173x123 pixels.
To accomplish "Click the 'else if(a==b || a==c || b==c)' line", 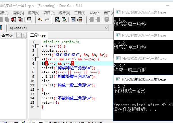I will [71, 72].
